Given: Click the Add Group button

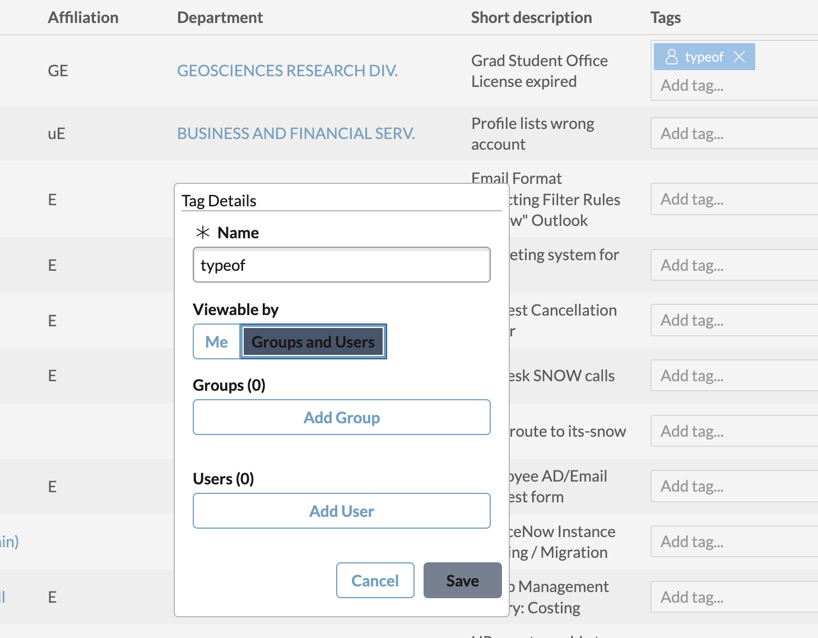Looking at the screenshot, I should (342, 417).
